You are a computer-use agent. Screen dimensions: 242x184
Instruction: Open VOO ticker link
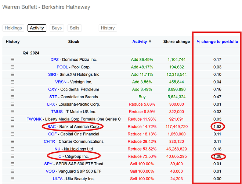50,171
